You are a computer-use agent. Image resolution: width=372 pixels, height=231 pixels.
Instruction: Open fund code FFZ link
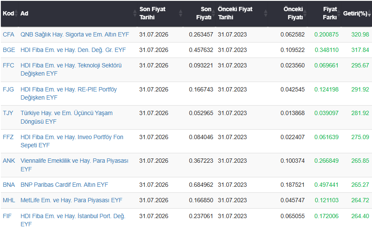pos(8,137)
